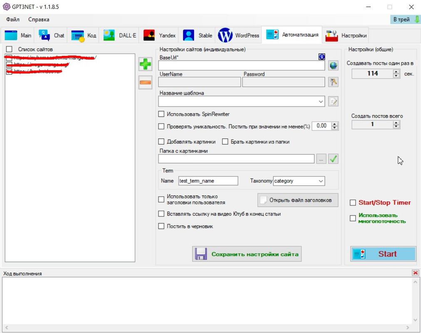Click the BaseUrl input field
The image size is (421, 333).
pyautogui.click(x=242, y=65)
